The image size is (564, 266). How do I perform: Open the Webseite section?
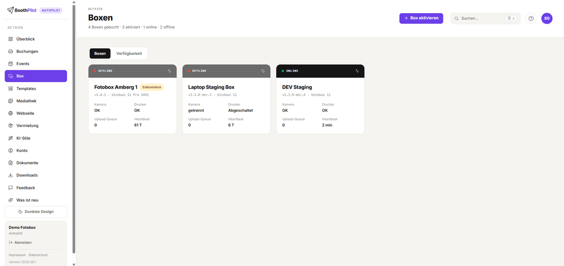36,114
